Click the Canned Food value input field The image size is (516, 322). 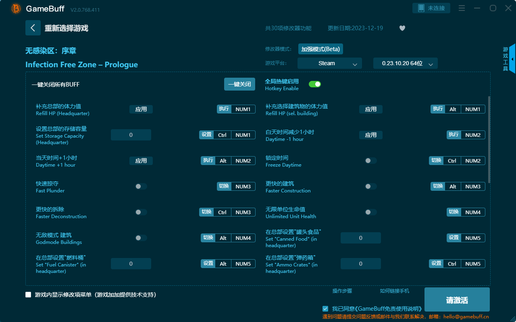pyautogui.click(x=361, y=238)
